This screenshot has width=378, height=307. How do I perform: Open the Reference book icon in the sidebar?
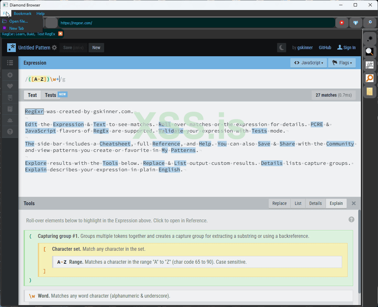click(10, 109)
